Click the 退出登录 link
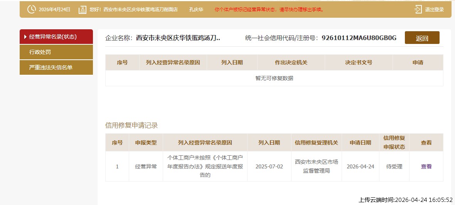Screen dimensions: 455x205 point(434,10)
